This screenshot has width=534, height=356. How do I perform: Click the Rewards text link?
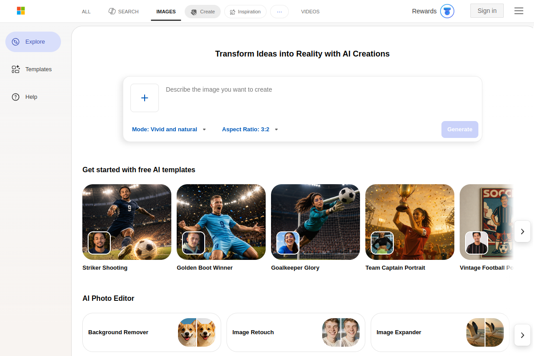point(424,11)
